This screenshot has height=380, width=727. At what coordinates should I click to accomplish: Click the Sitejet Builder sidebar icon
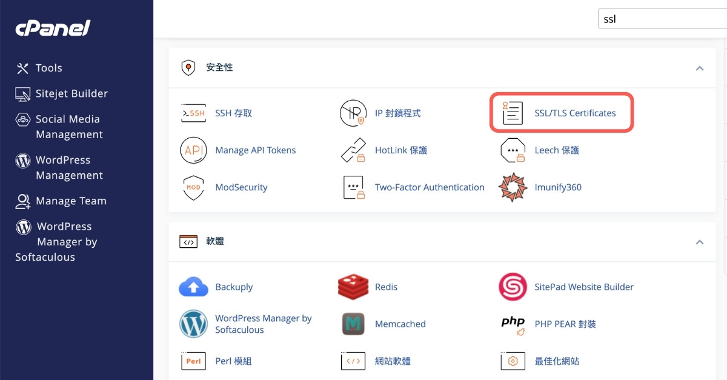22,94
